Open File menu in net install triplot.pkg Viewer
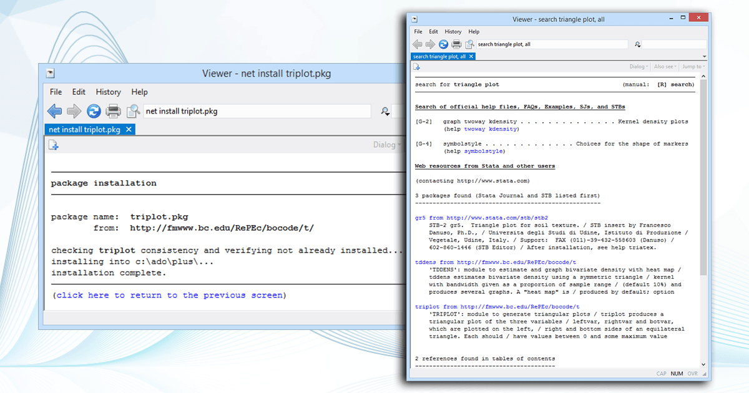The image size is (749, 393). tap(56, 92)
